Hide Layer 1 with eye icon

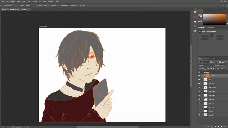(x=199, y=115)
